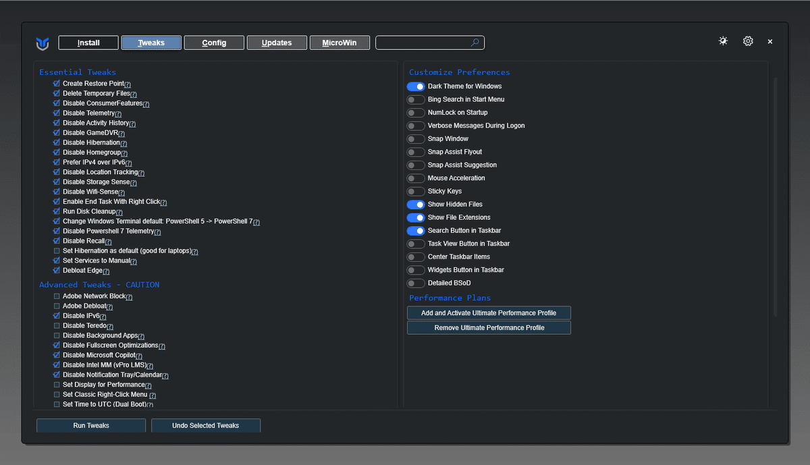Uncheck Create Restore Point checkbox
Screen dimensions: 810x465
click(57, 84)
